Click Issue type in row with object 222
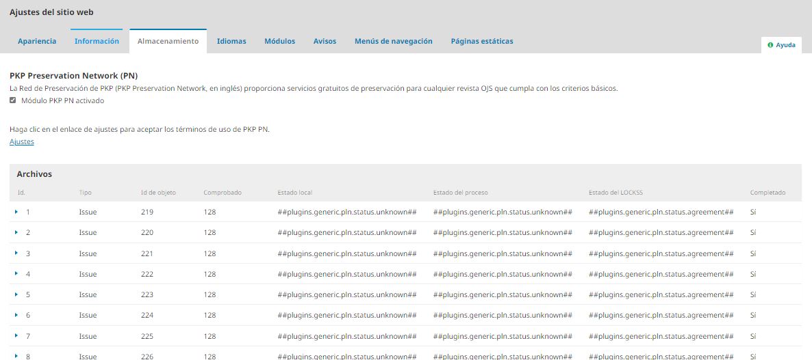 coord(88,274)
